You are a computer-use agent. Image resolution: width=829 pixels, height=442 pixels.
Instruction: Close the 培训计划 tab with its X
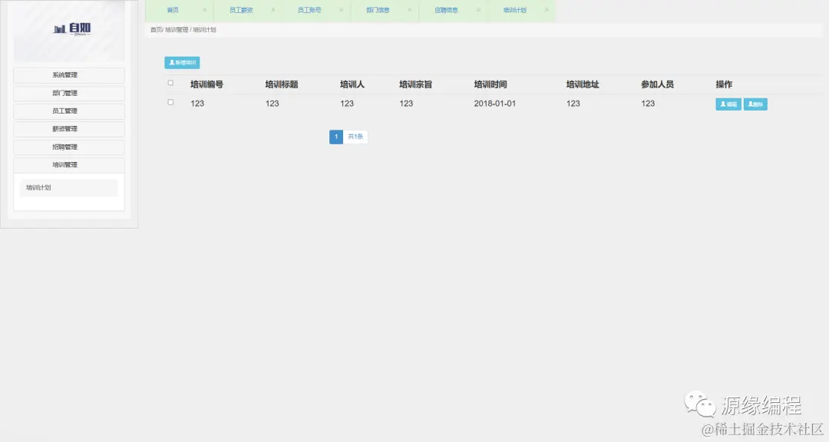point(547,10)
